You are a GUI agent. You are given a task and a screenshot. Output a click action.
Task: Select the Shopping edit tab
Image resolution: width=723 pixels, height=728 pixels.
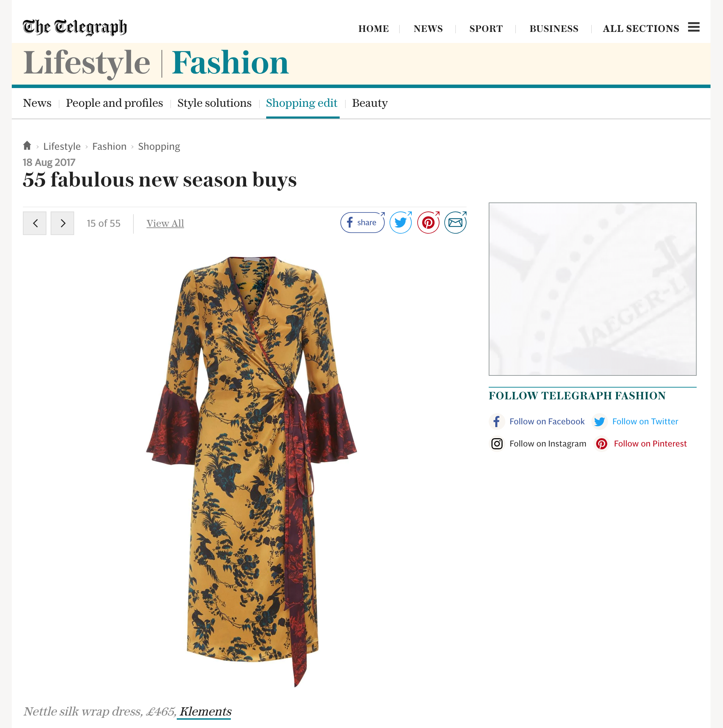pyautogui.click(x=302, y=103)
